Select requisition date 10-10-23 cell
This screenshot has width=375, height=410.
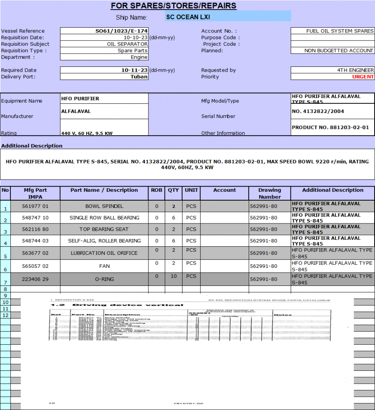(104, 37)
